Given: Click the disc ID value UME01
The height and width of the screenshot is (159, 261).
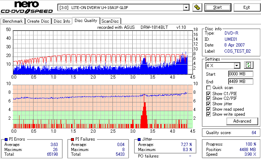Looking at the screenshot, I should (231, 39).
